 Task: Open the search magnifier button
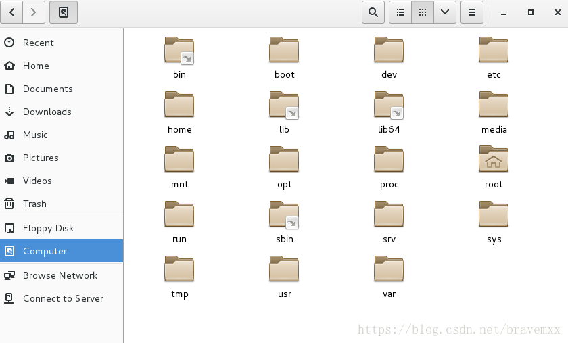[373, 12]
